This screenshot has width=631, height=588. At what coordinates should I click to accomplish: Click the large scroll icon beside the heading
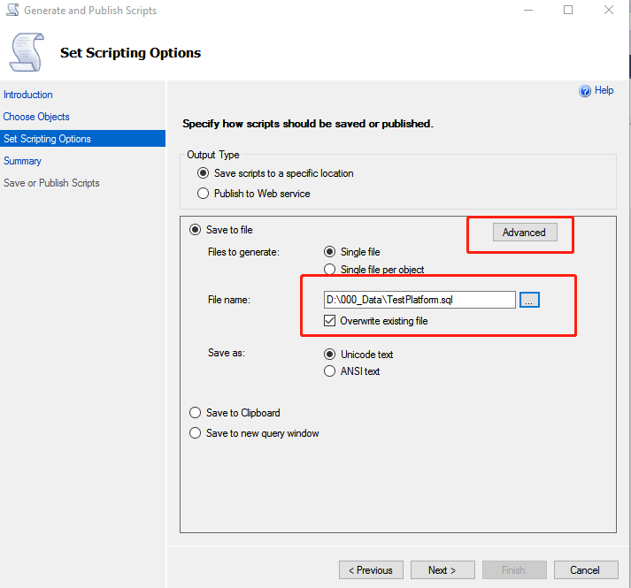(27, 52)
